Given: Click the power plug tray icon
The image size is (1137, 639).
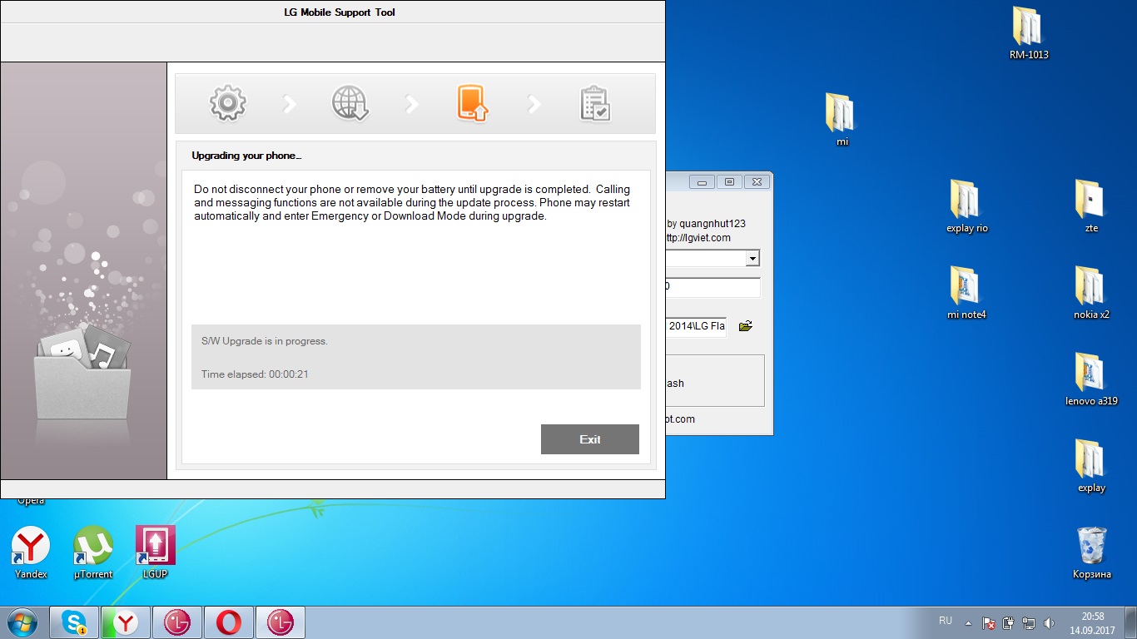Looking at the screenshot, I should (x=1009, y=622).
